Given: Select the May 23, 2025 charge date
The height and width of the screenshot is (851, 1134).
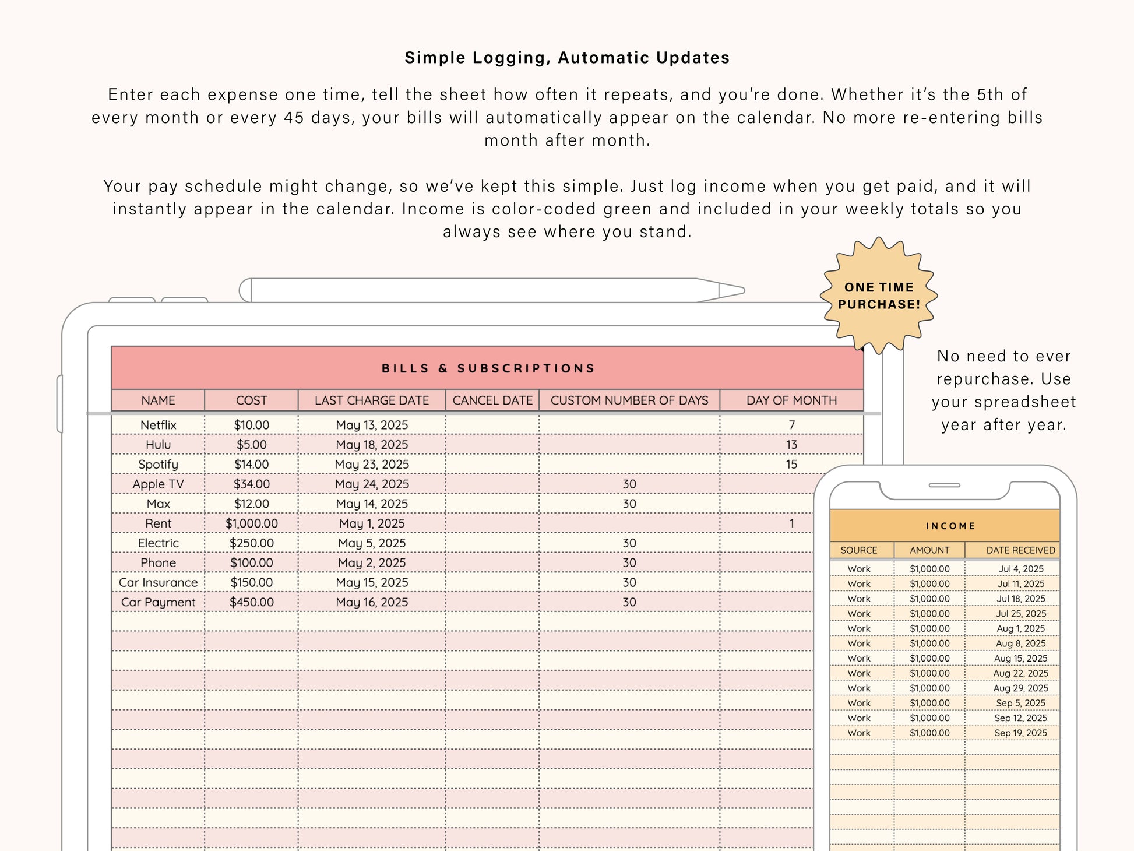Looking at the screenshot, I should tap(372, 465).
